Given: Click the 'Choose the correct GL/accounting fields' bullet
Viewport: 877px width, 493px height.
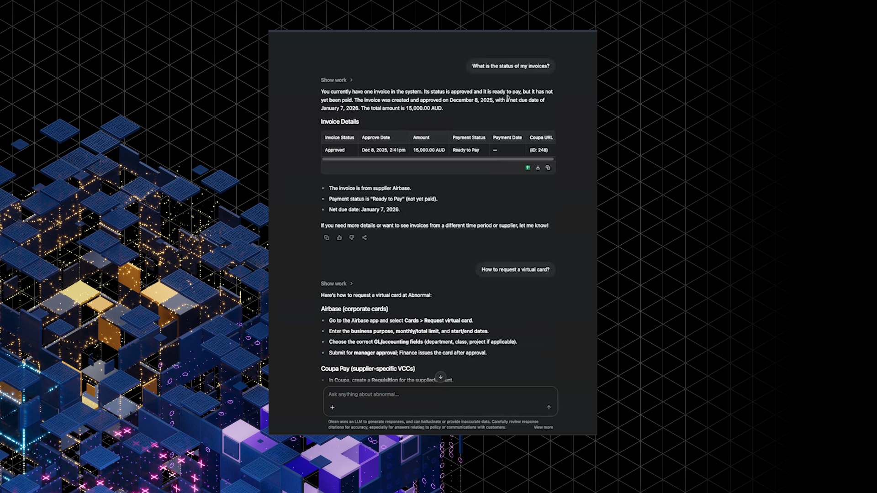Looking at the screenshot, I should 423,342.
